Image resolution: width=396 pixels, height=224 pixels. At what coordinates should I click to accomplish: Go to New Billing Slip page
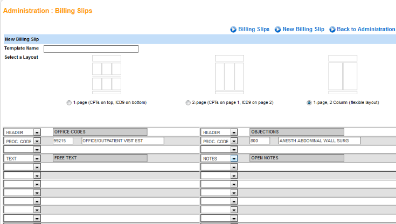click(x=303, y=29)
